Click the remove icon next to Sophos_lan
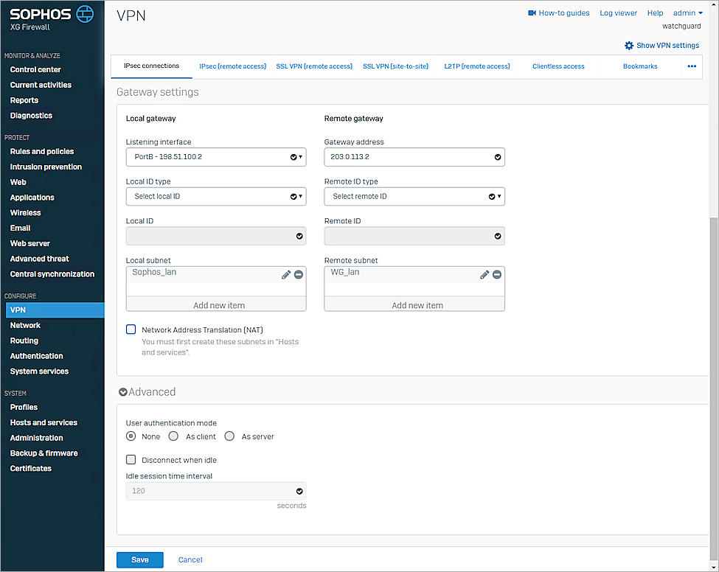 298,273
